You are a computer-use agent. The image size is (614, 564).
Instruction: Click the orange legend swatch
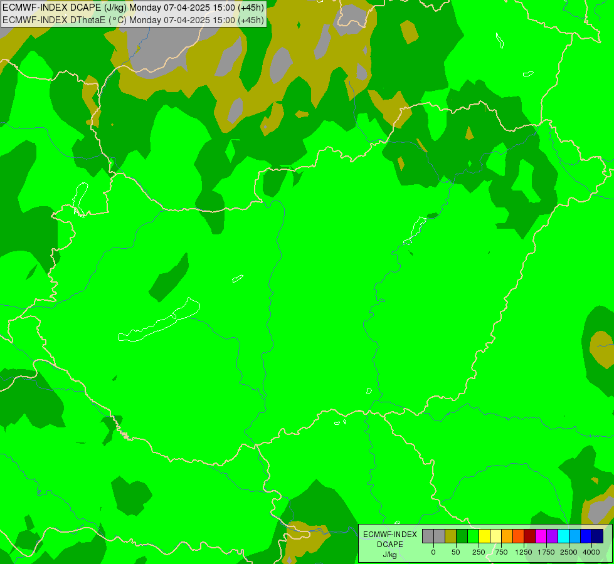[x=507, y=536]
